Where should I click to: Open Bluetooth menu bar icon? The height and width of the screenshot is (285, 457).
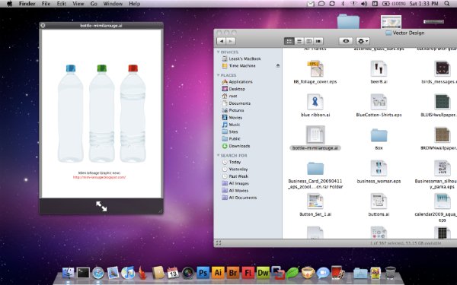point(343,4)
